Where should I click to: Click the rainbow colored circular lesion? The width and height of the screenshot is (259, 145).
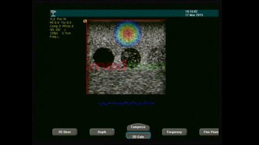127,34
